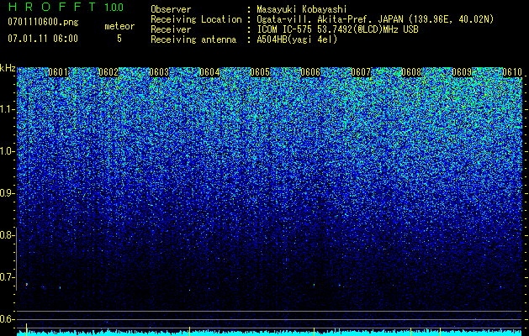Image resolution: width=529 pixels, height=336 pixels.
Task: Click the 0602 time marker
Action: 108,72
